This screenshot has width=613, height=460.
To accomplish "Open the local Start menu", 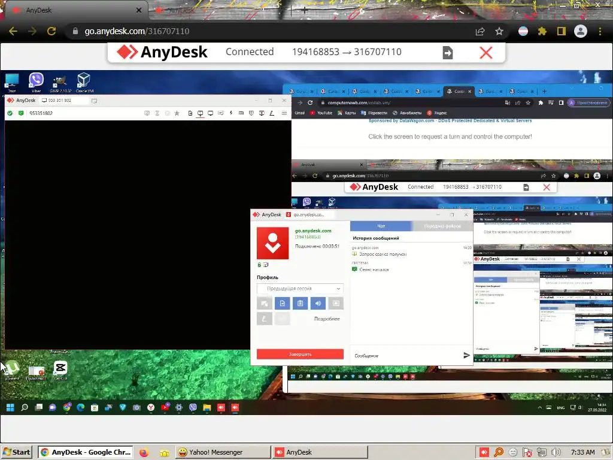I will pos(16,452).
